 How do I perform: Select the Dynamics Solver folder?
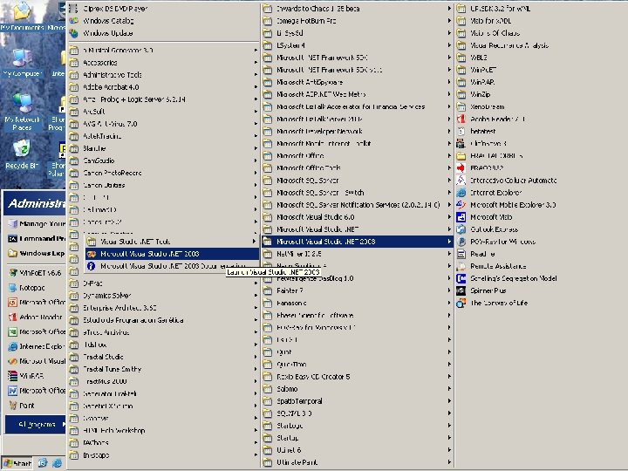click(163, 296)
